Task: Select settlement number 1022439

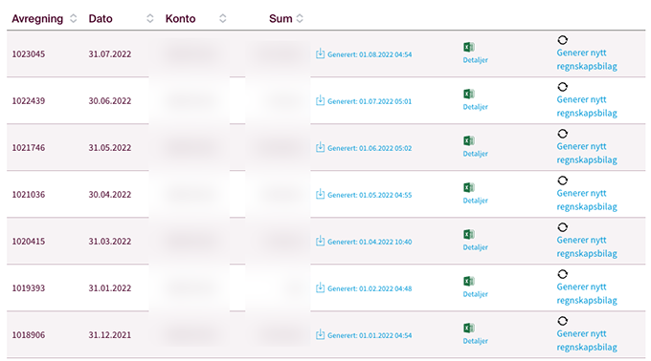Action: pyautogui.click(x=28, y=101)
